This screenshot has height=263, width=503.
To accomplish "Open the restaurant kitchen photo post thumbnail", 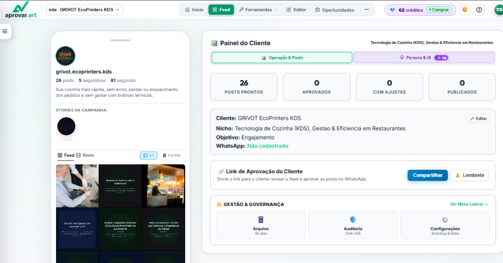I will point(164,186).
